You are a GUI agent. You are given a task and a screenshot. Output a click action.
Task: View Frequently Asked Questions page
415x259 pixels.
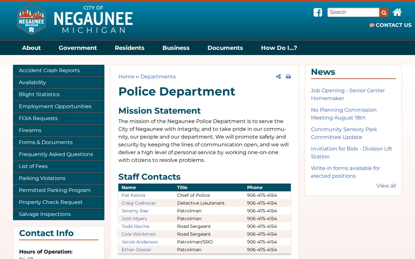coord(59,154)
